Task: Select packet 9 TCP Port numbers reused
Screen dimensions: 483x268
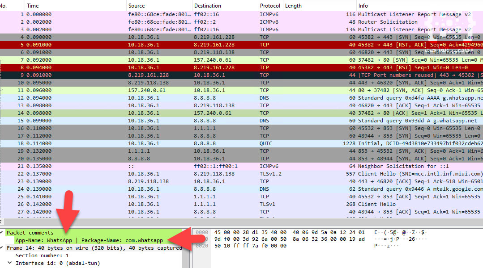Action: point(242,75)
